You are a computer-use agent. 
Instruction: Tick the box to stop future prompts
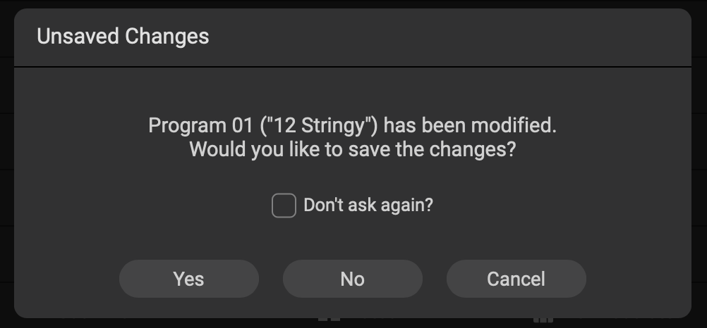[284, 206]
